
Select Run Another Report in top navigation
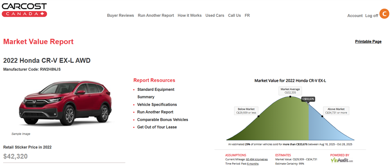[x=156, y=16]
